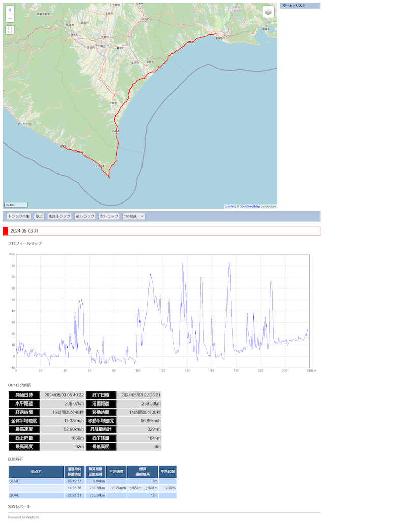
Task: Select the 最低高度 value -9m
Action: coord(139,447)
